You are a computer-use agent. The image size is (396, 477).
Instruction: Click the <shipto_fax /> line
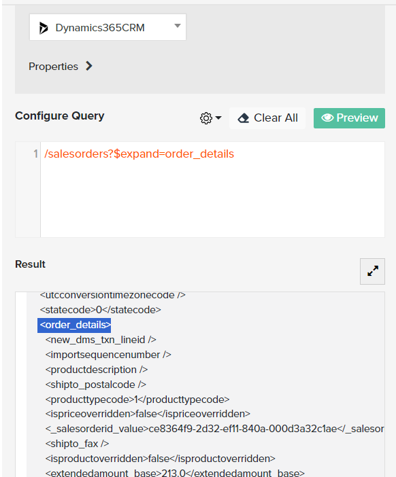(x=77, y=444)
